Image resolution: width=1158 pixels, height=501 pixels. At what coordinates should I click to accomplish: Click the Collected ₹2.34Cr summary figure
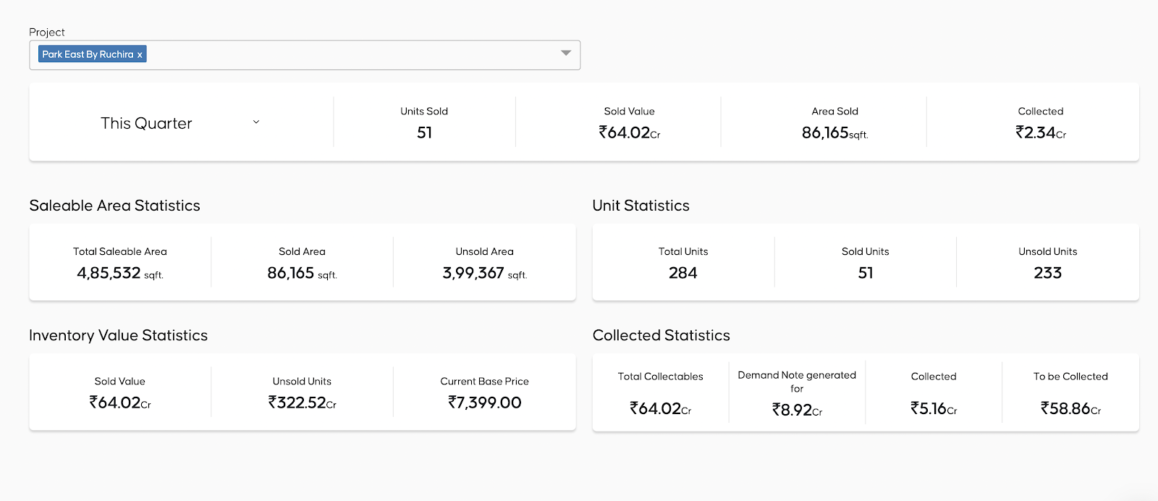click(1040, 132)
